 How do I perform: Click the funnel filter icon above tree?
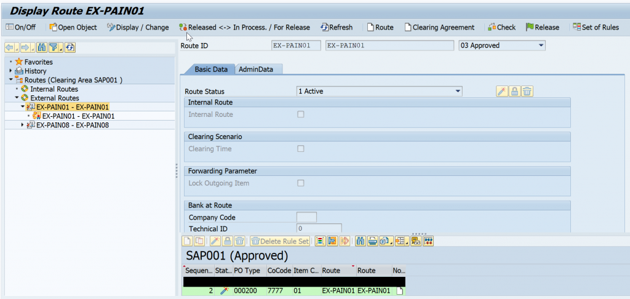tap(55, 48)
